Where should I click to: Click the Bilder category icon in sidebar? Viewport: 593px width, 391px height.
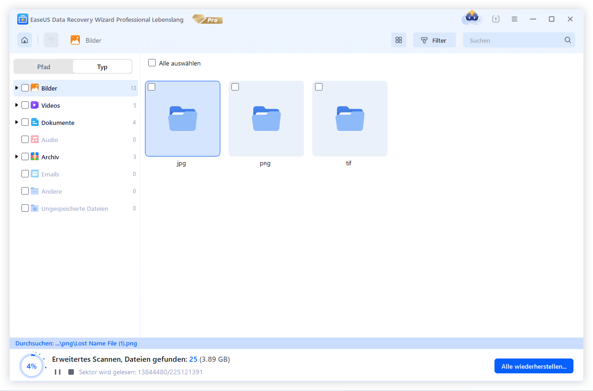pyautogui.click(x=35, y=88)
